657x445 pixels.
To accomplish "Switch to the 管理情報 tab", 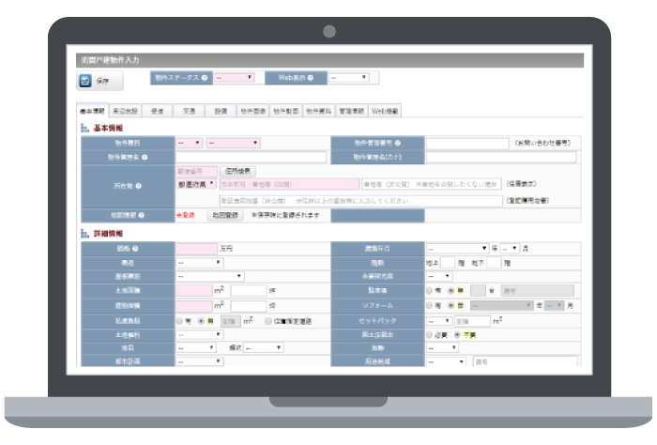I will [352, 111].
